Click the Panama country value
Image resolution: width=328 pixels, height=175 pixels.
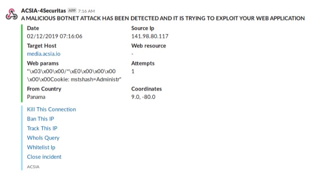(x=36, y=97)
